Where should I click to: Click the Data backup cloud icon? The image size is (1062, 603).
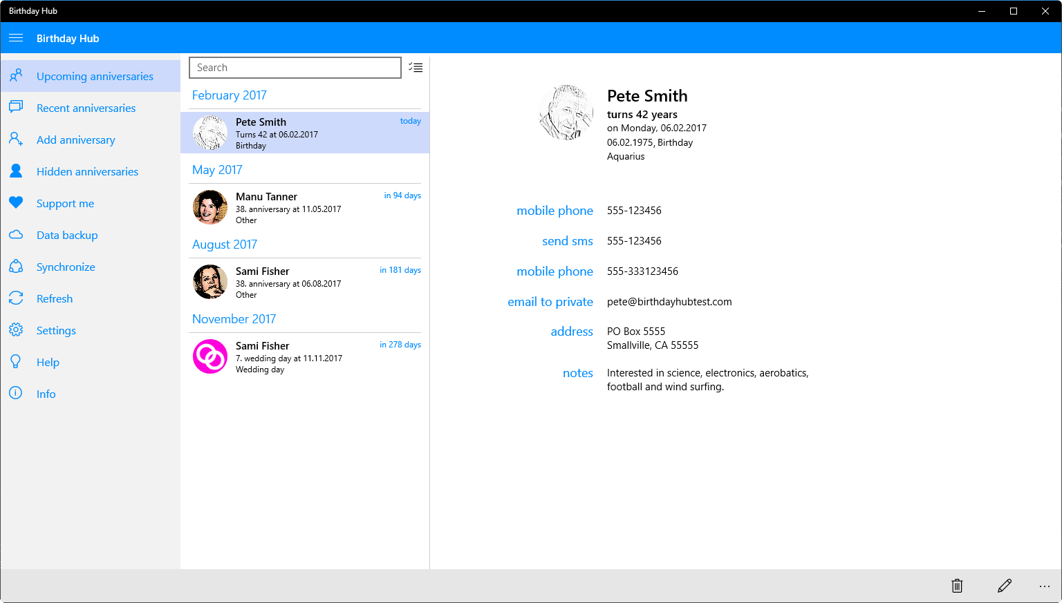16,235
